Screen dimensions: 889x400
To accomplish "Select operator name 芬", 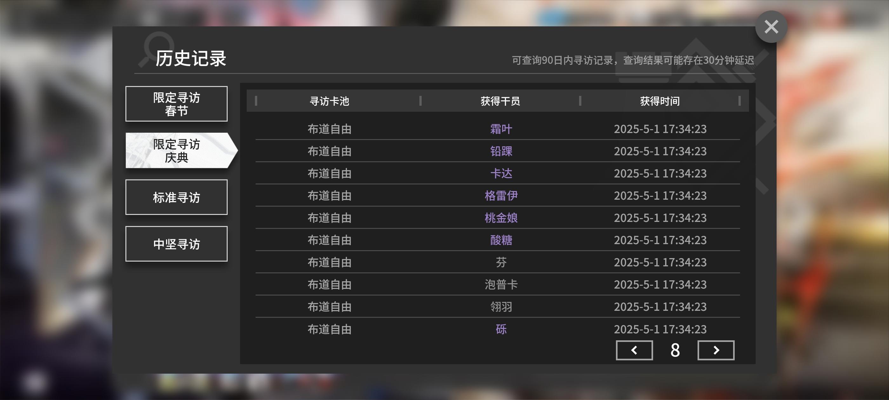I will point(501,262).
